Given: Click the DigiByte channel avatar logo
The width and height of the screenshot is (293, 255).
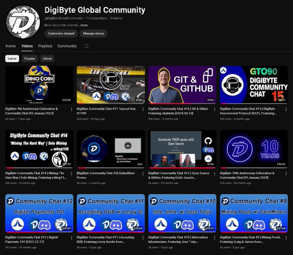Looking at the screenshot, I should tap(23, 22).
